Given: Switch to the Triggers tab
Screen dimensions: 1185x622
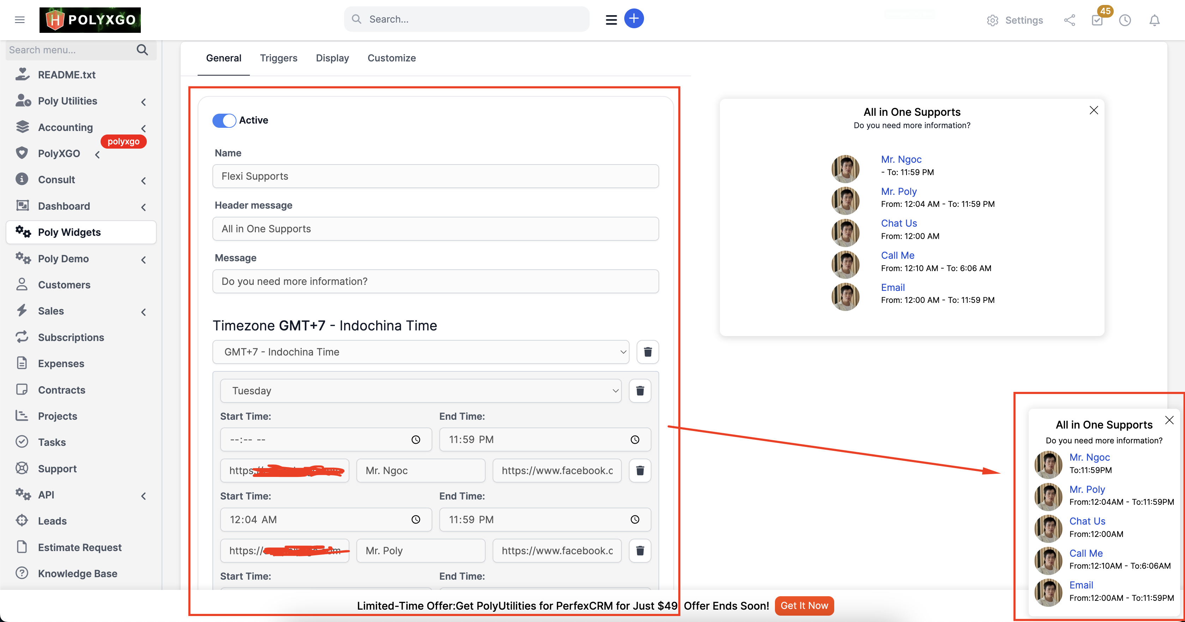Looking at the screenshot, I should pyautogui.click(x=278, y=58).
